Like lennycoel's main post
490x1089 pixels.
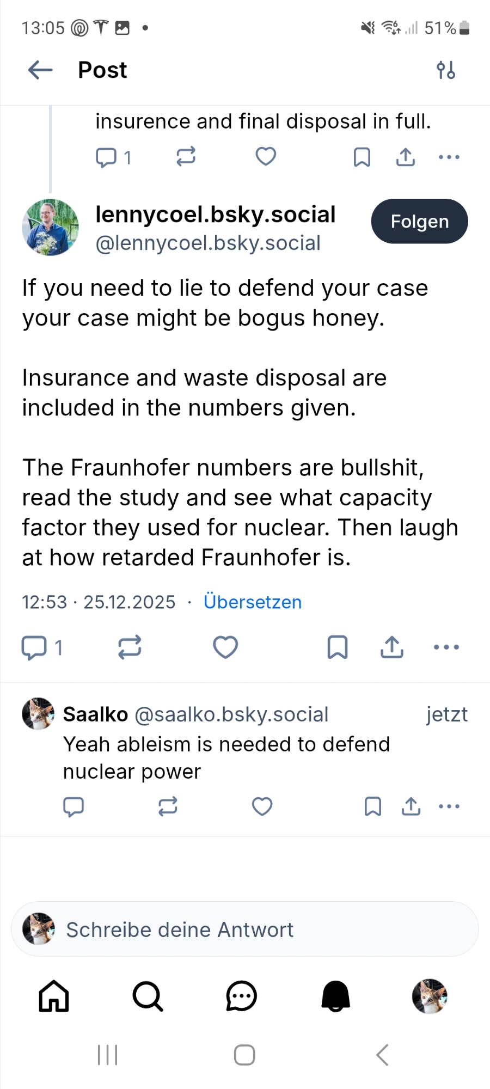point(225,647)
